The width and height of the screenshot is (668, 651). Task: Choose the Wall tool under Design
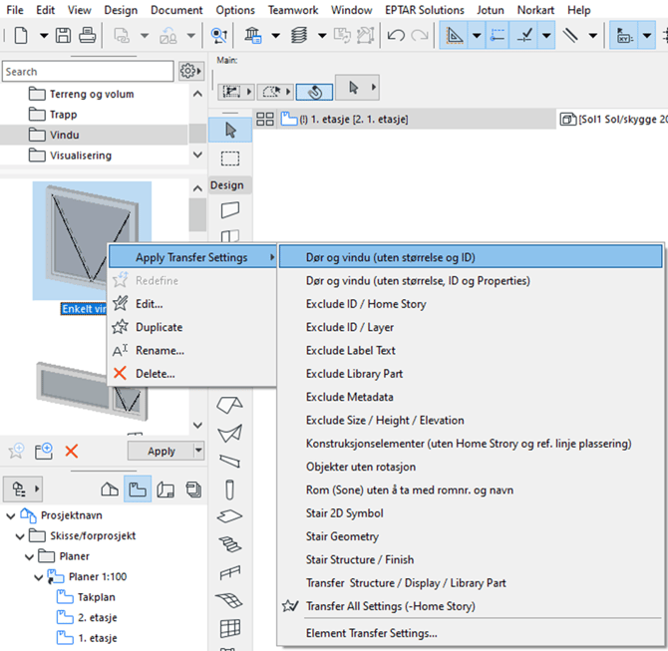[230, 209]
